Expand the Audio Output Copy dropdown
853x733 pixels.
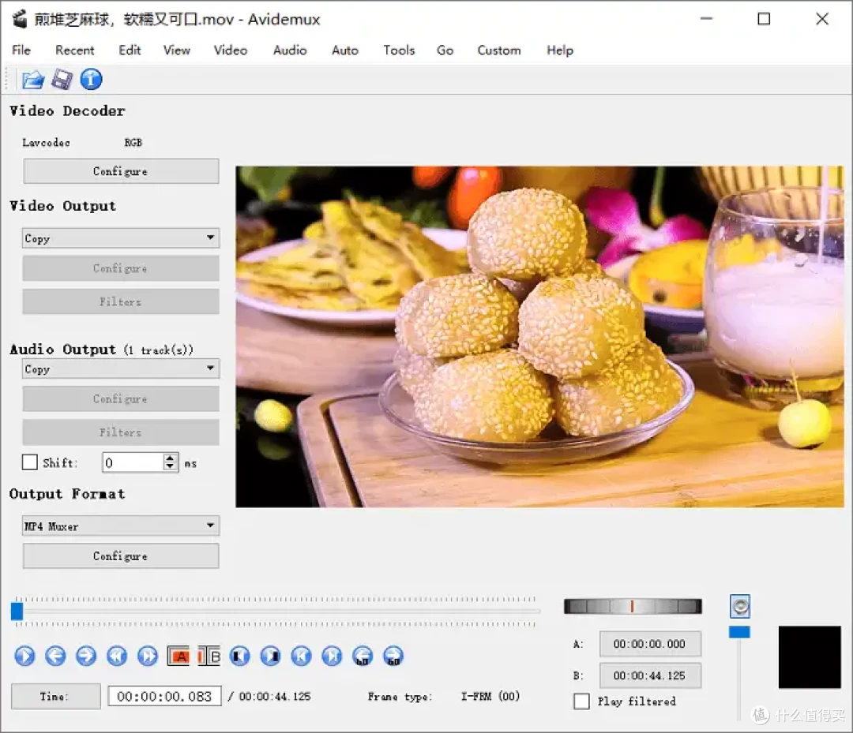point(121,368)
